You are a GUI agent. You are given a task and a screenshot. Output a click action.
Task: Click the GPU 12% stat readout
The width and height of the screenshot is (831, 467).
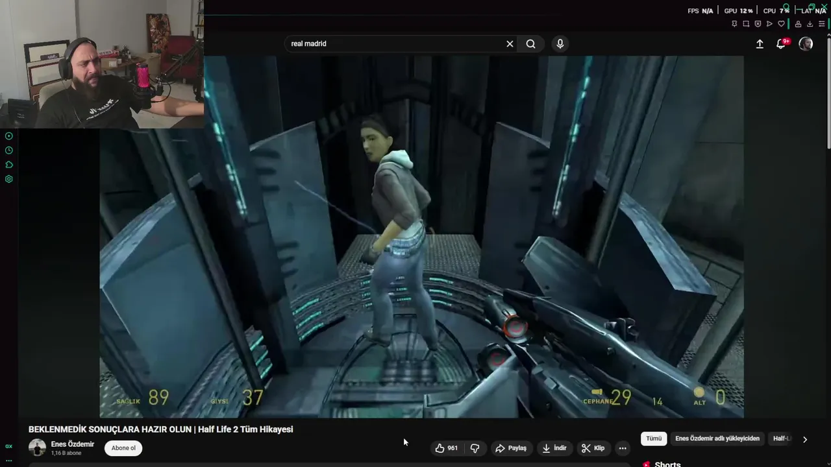click(738, 11)
